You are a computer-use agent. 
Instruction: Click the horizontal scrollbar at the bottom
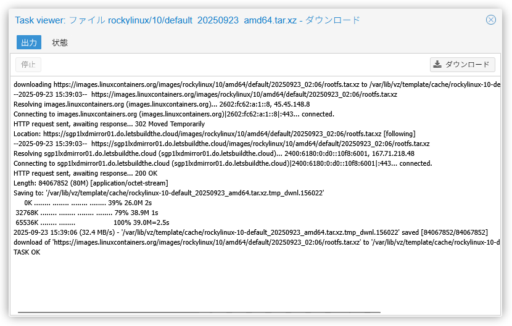pyautogui.click(x=199, y=312)
